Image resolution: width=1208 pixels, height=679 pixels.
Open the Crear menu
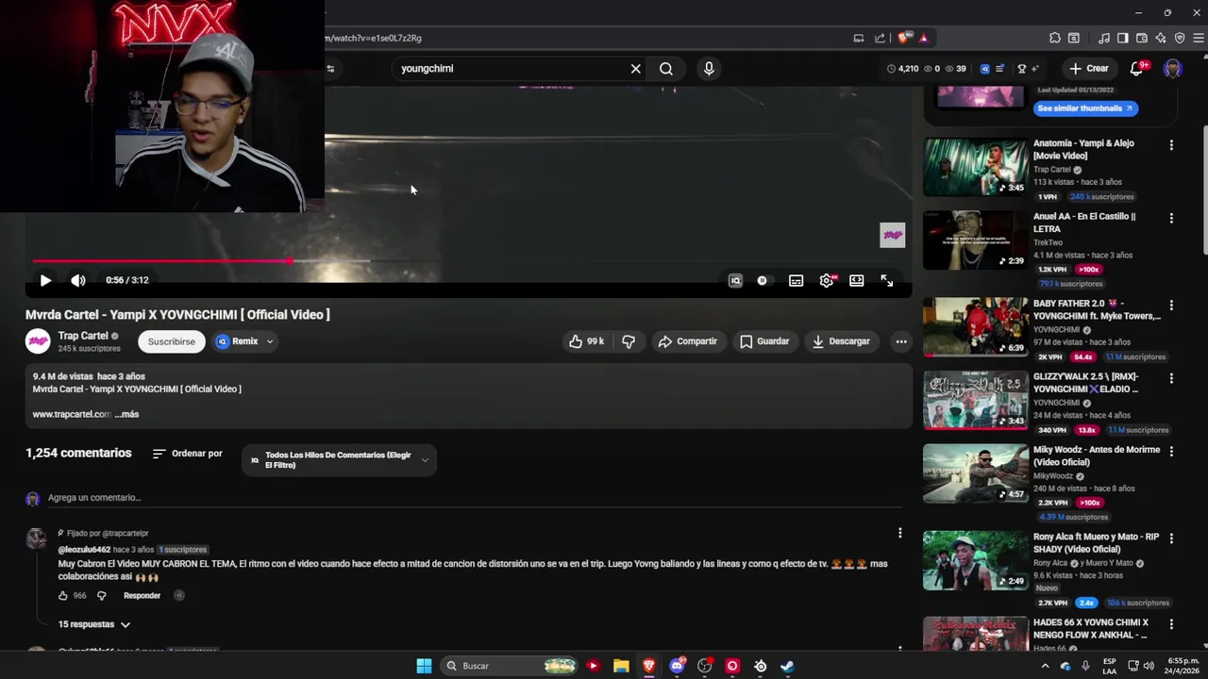(x=1088, y=68)
